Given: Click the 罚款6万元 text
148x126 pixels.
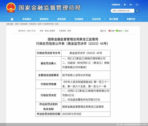Looking at the screenshot, I should (x=68, y=95).
